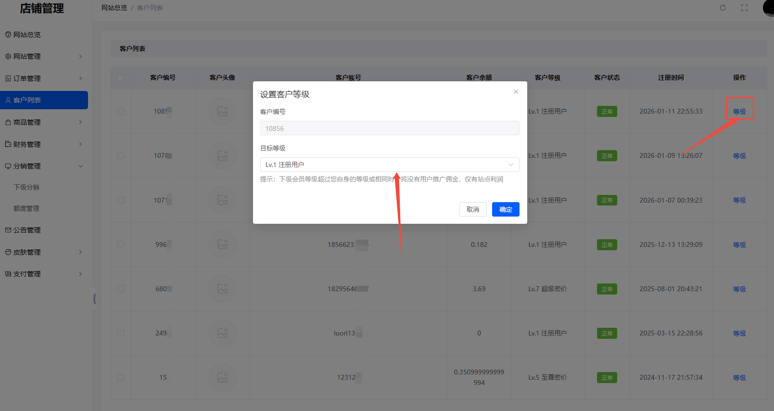Image resolution: width=774 pixels, height=411 pixels.
Task: Check the row registered 2026-01-09 13:26:07
Action: click(121, 155)
